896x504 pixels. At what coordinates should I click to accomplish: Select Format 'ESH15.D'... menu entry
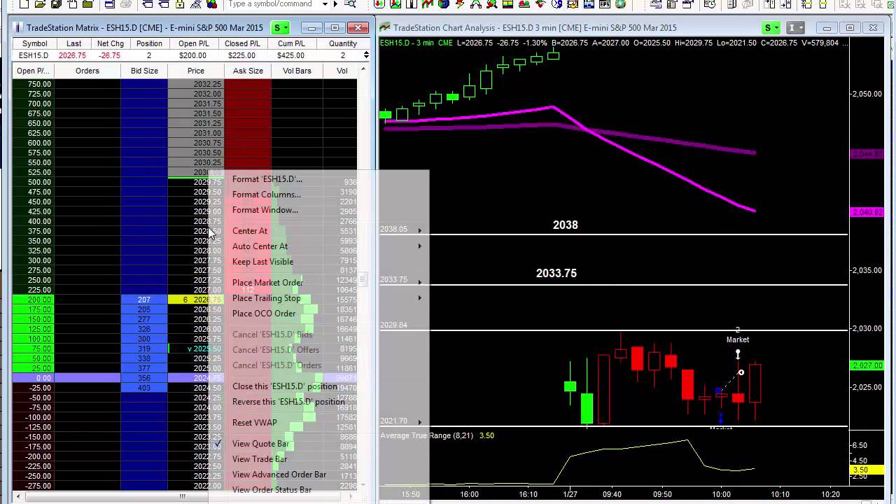267,179
